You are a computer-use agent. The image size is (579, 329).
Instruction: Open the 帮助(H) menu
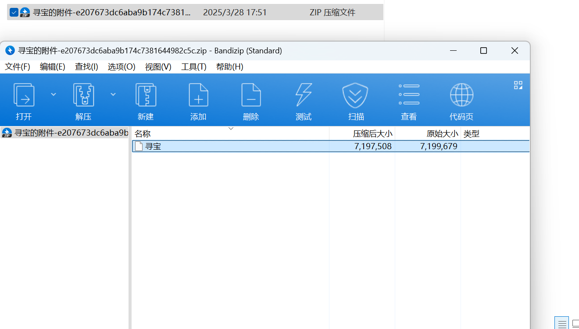tap(229, 66)
